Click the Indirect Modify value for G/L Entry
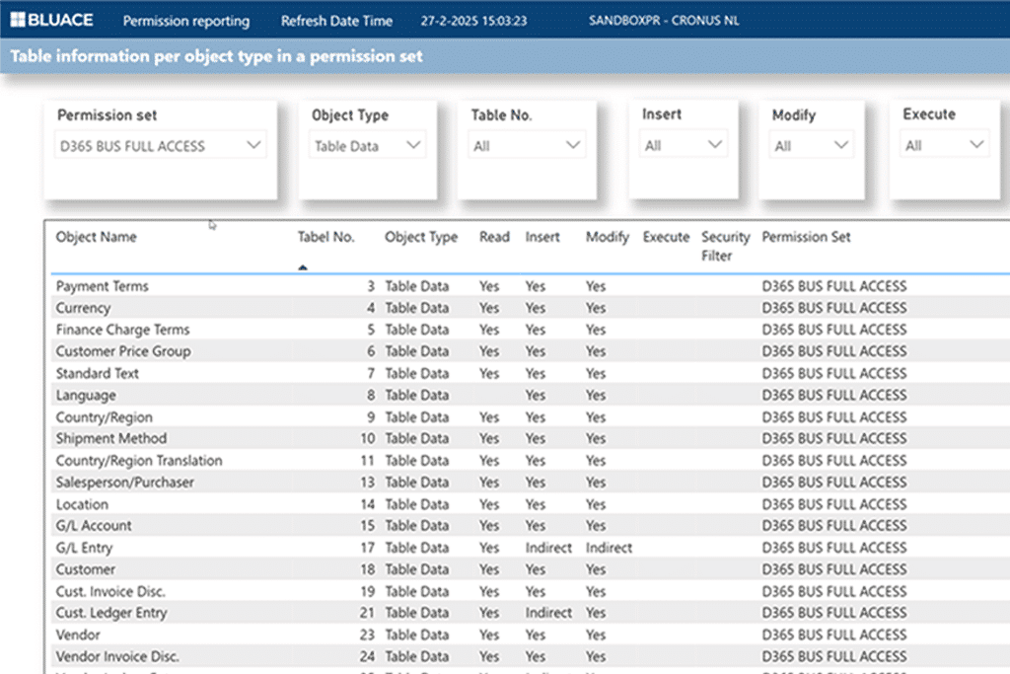The height and width of the screenshot is (674, 1010). click(609, 548)
